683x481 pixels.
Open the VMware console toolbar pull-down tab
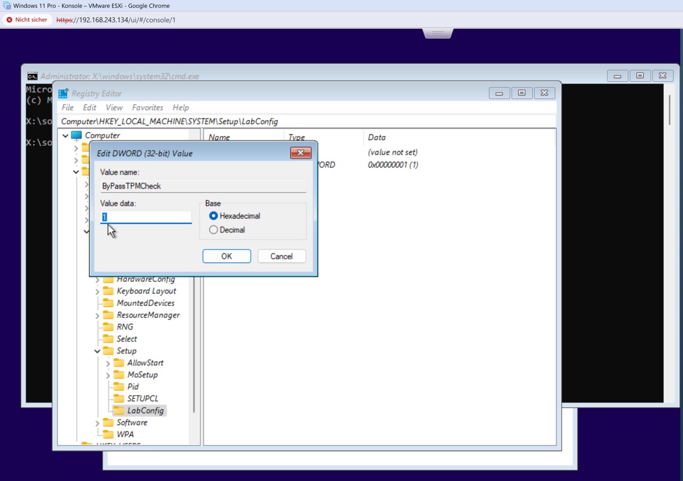click(438, 33)
